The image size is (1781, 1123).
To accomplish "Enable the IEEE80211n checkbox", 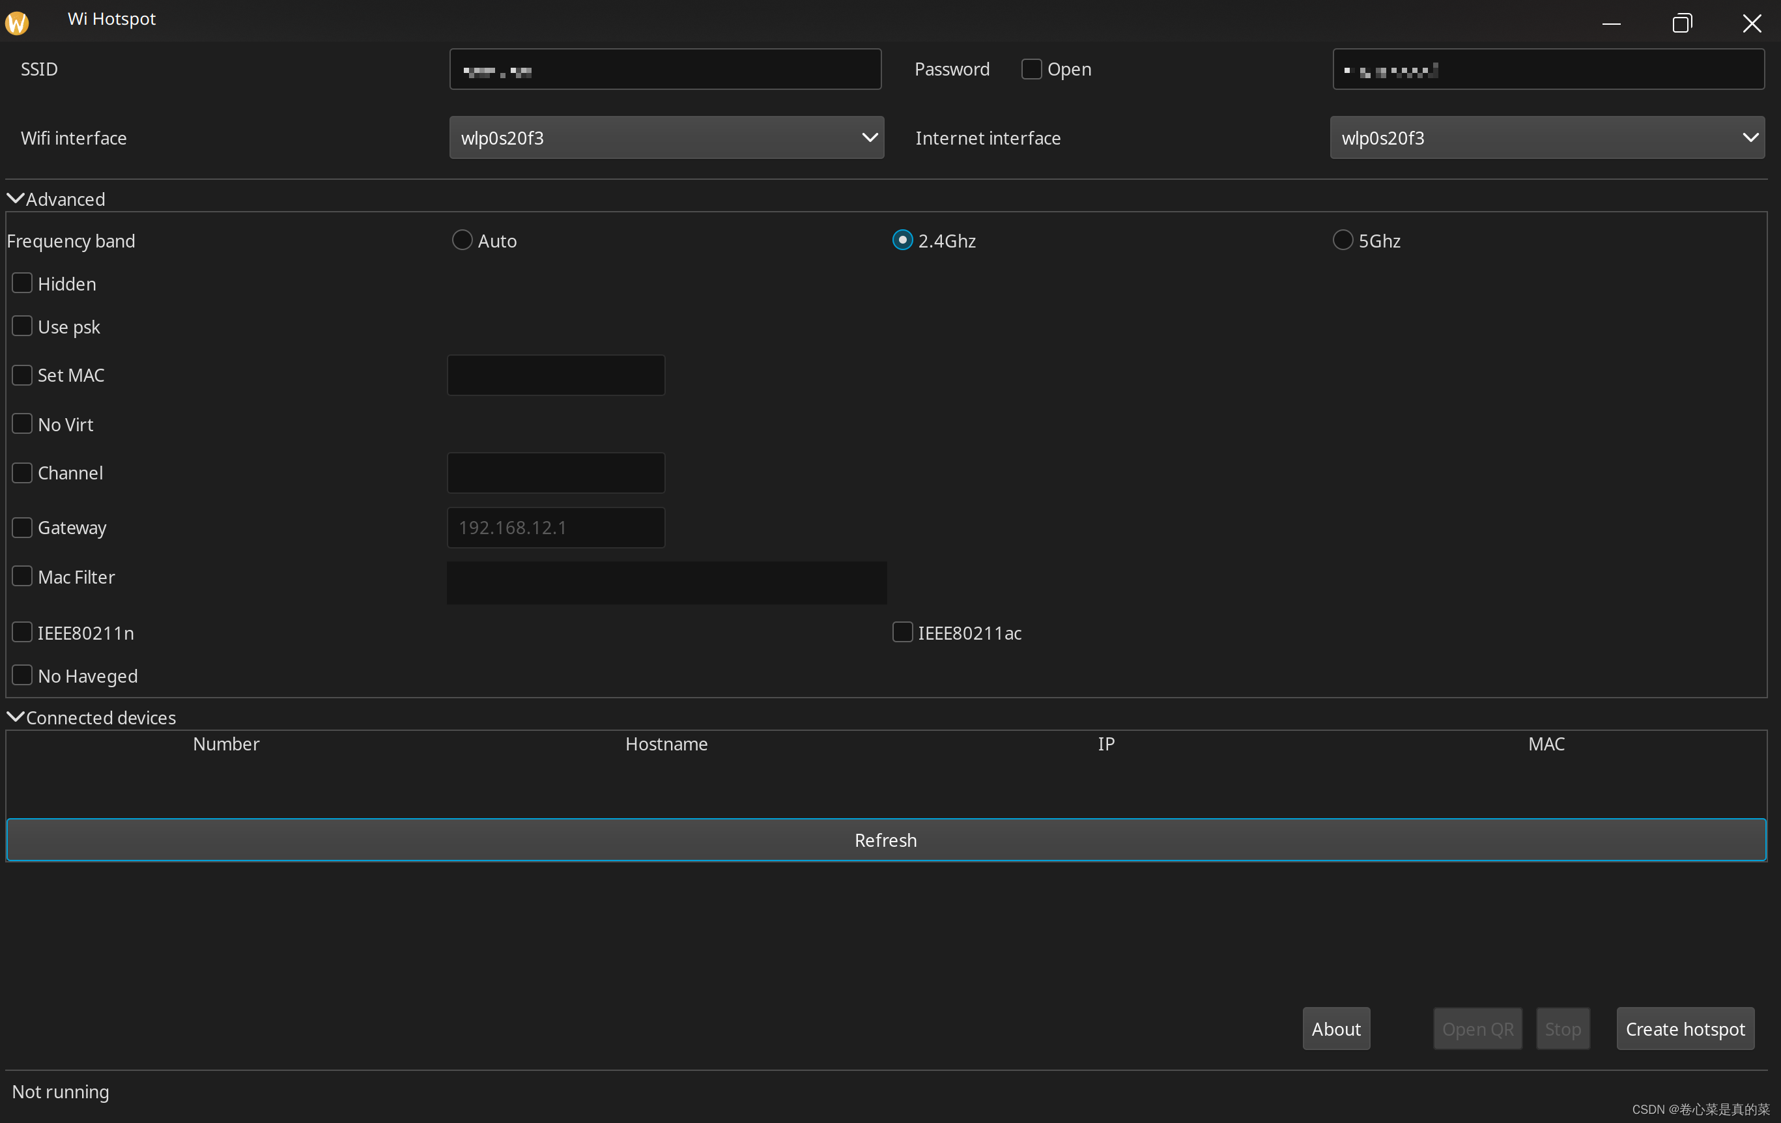I will click(x=22, y=633).
